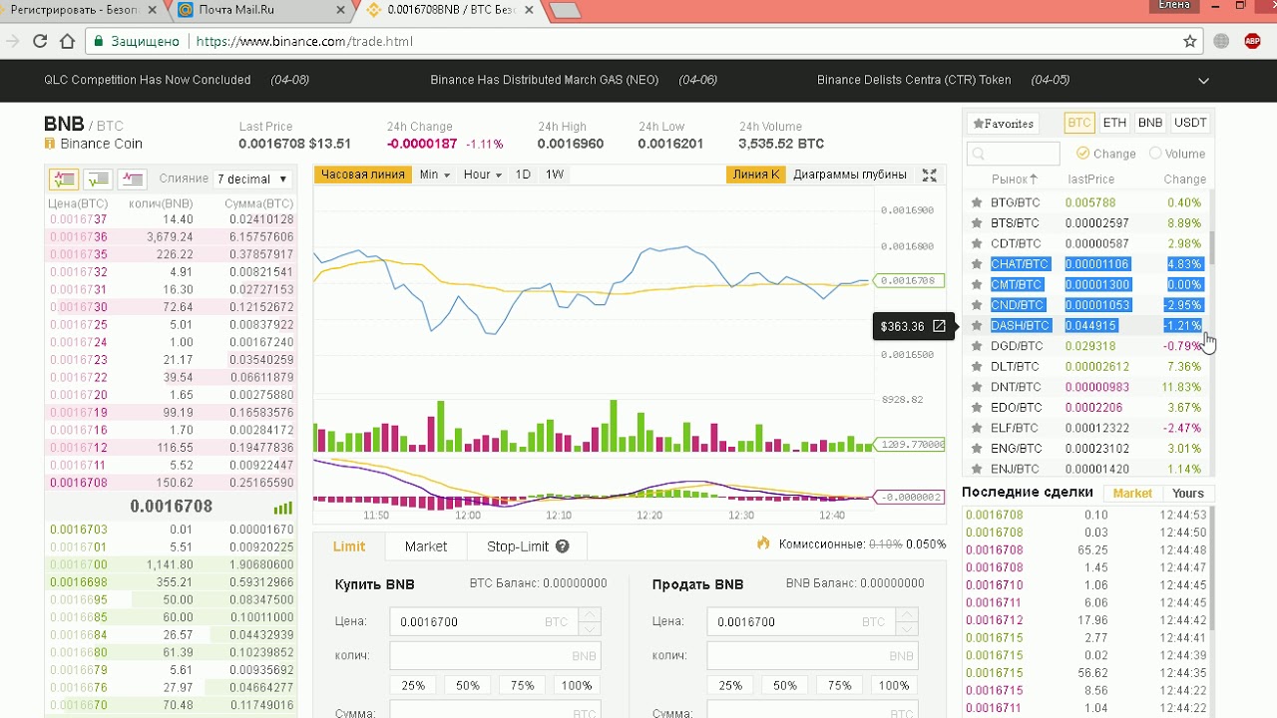Expand the announcements chevron

coord(1203,81)
